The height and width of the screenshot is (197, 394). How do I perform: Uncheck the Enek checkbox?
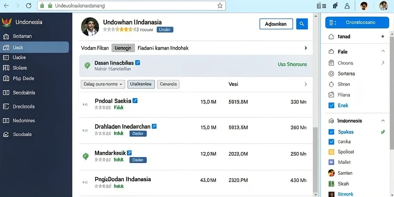(331, 105)
